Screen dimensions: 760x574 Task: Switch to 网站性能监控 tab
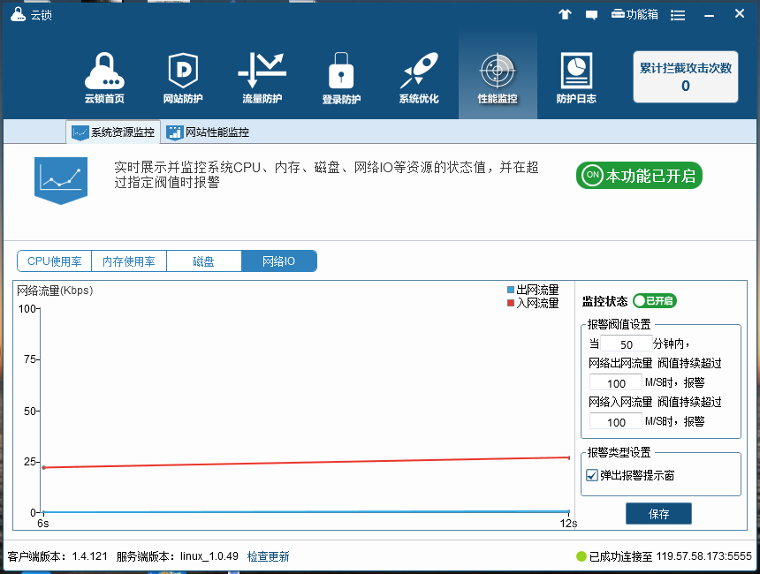click(209, 132)
